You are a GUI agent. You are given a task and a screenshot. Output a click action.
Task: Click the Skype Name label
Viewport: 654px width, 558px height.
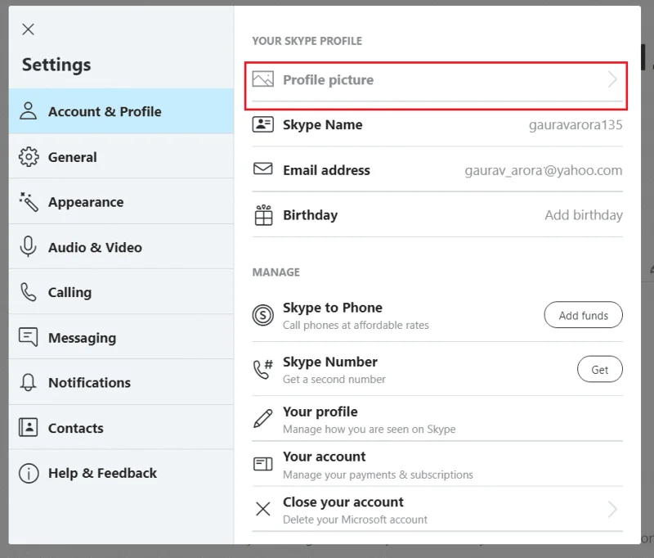pos(323,125)
